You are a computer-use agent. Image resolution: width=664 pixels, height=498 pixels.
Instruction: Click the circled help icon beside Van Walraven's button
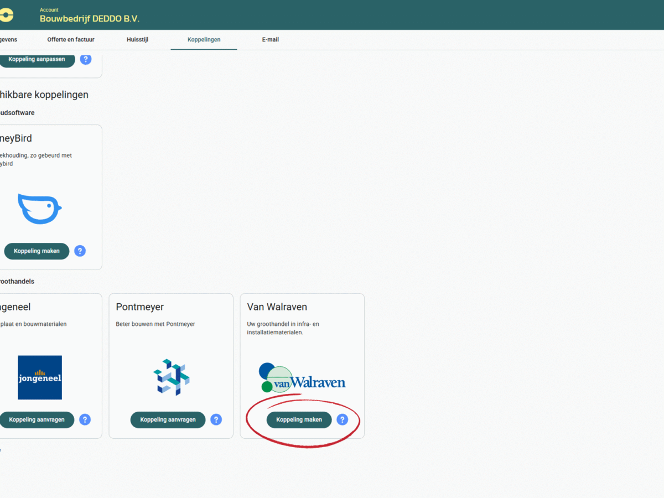pyautogui.click(x=343, y=419)
